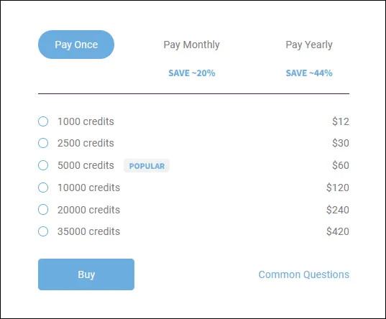This screenshot has height=319, width=386.
Task: Click the $12 price text
Action: click(341, 121)
